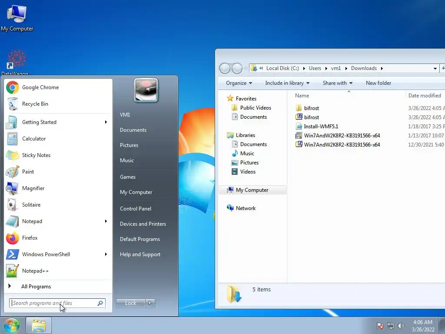Open Documents from Start menu right pane
This screenshot has width=445, height=334.
pyautogui.click(x=133, y=130)
